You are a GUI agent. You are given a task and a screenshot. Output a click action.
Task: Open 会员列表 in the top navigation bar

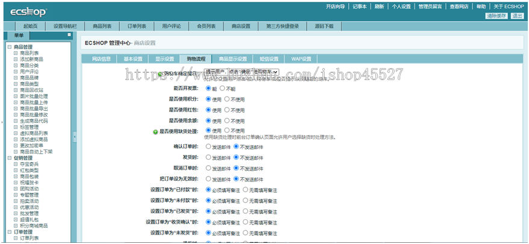pyautogui.click(x=206, y=27)
